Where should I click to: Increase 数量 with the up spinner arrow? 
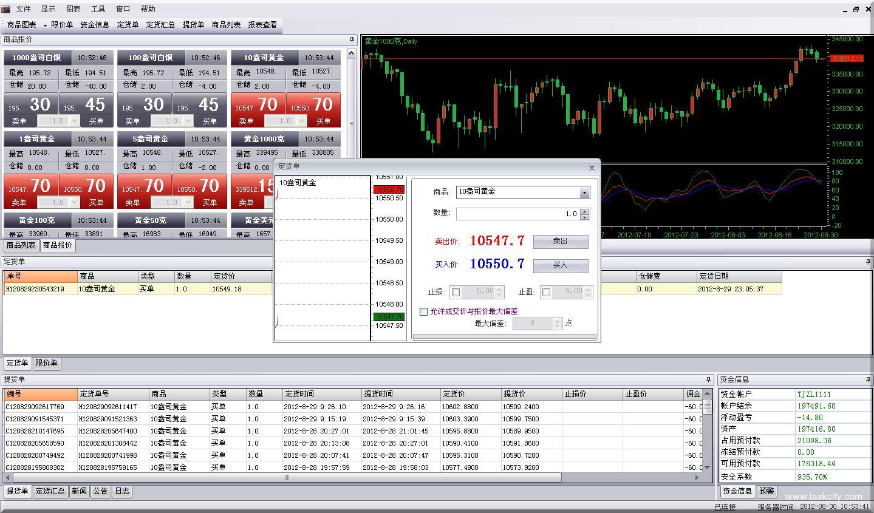coord(584,211)
